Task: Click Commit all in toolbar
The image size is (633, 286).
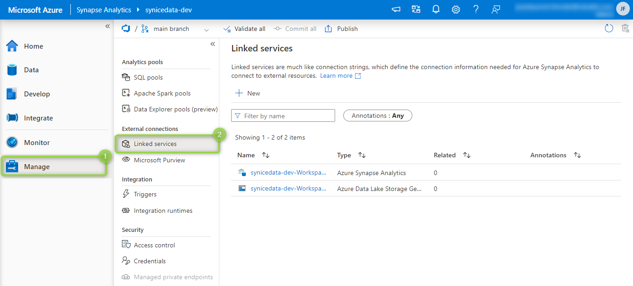Action: pos(295,29)
